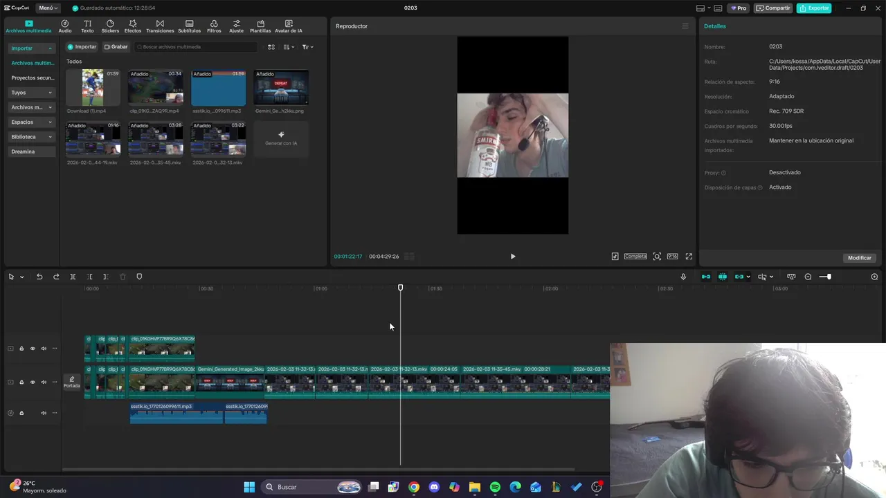Screen dimensions: 886x498
Task: Open pointer tool dropdown arrow
Action: 21,277
